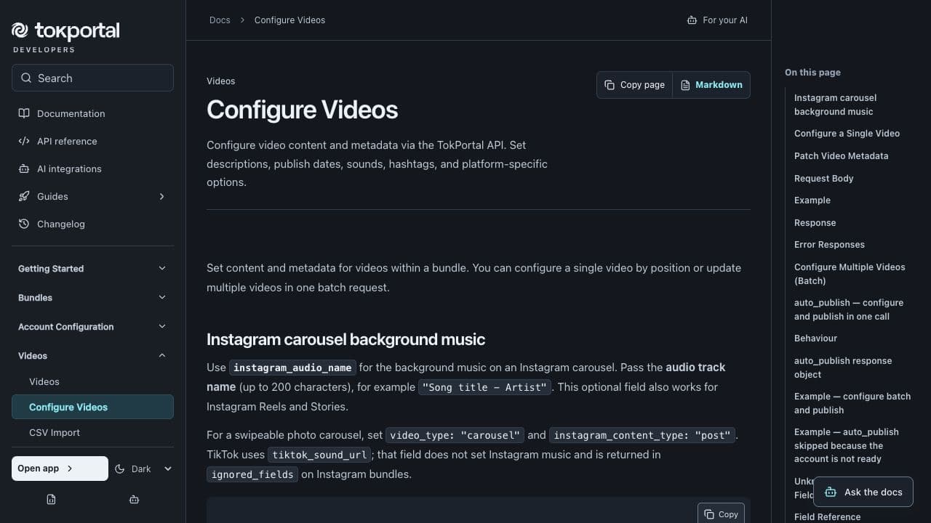Image resolution: width=931 pixels, height=523 pixels.
Task: Click the ignored_fields code text
Action: [252, 475]
